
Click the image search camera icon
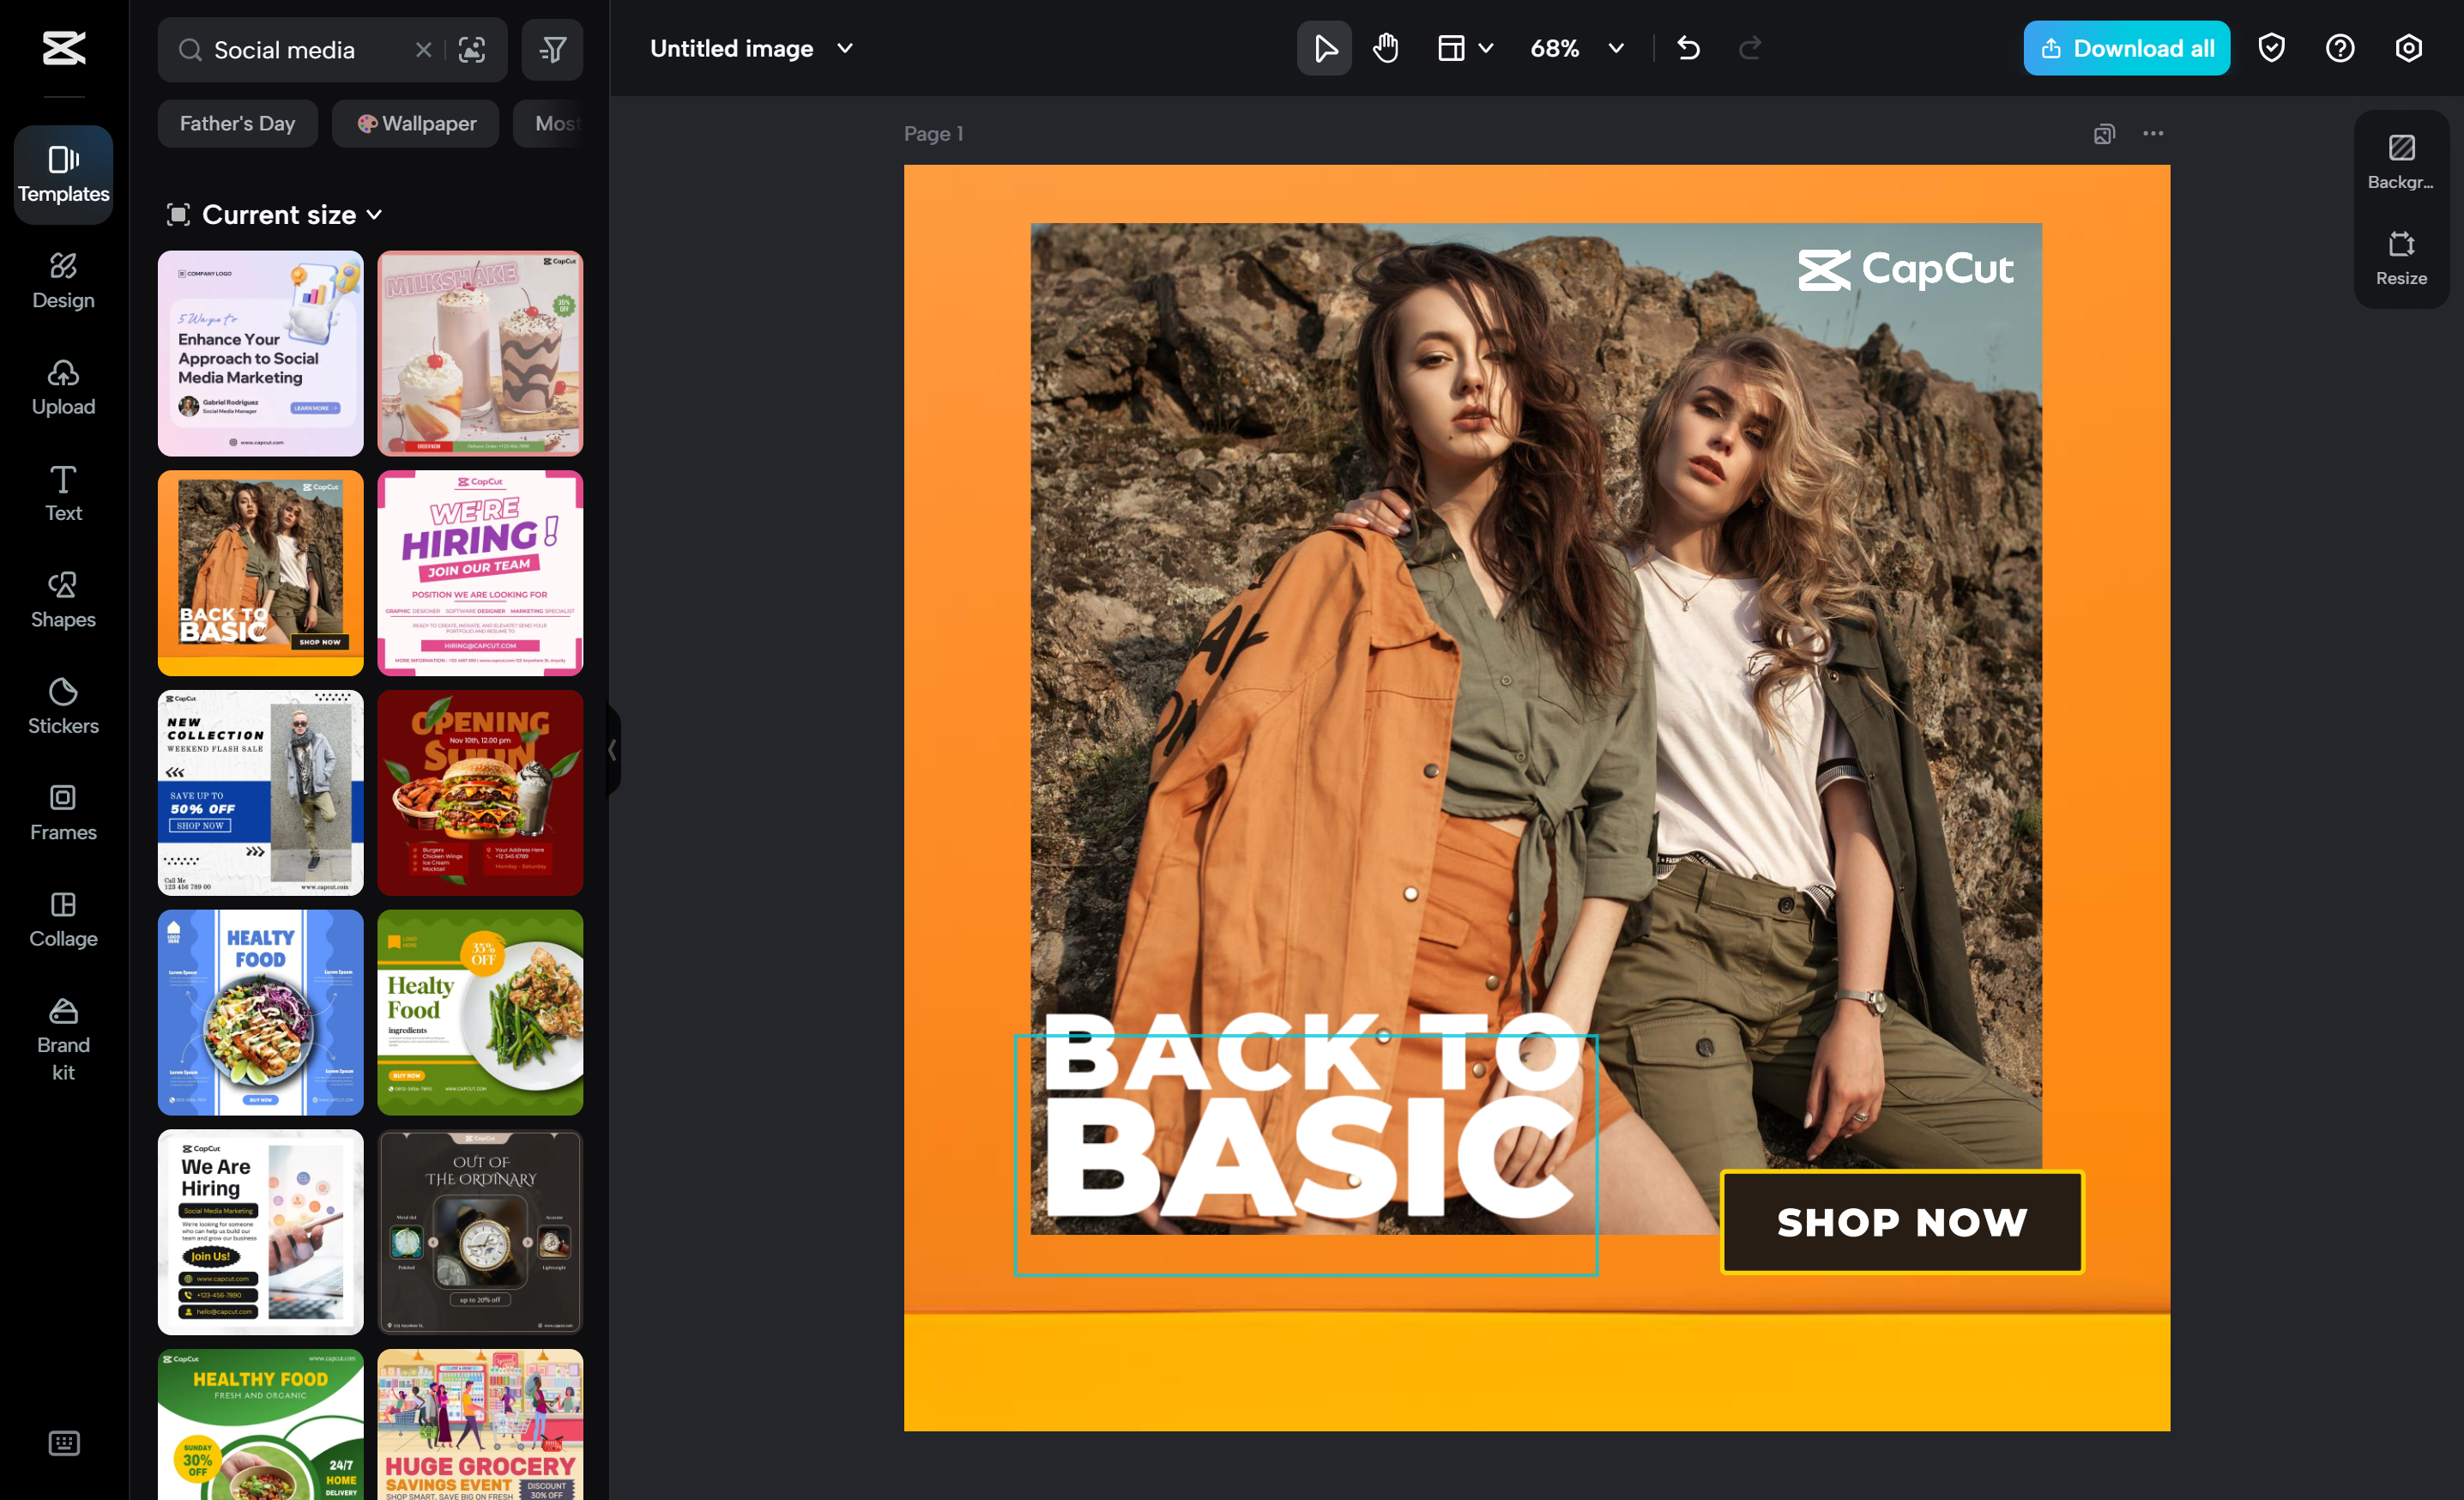(x=471, y=49)
